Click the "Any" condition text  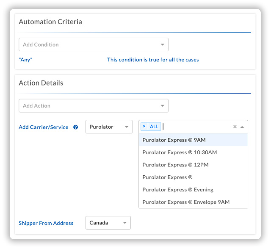point(25,60)
